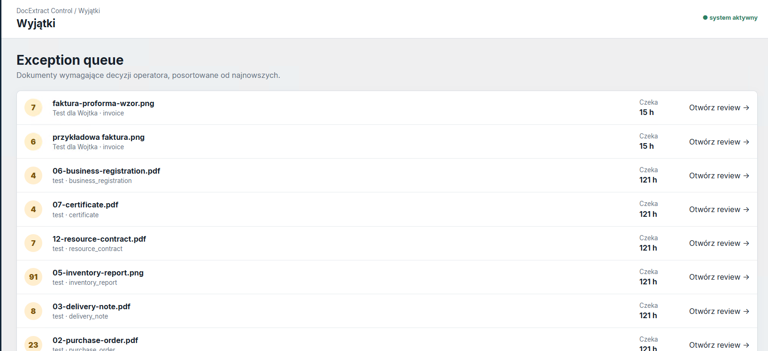The image size is (768, 351).
Task: Click the badge 8 beside 03-delivery-note.pdf
Action: [33, 311]
